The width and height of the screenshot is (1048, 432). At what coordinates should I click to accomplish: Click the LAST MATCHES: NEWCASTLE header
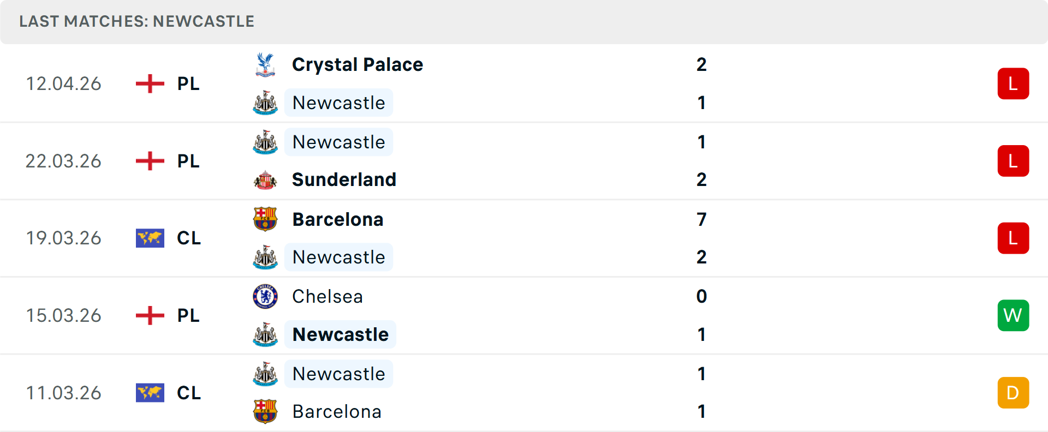pos(136,21)
